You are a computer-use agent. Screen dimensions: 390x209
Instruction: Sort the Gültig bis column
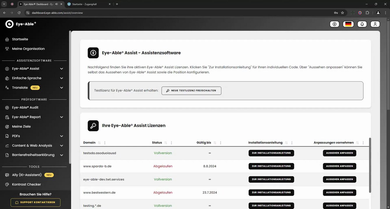[215, 143]
